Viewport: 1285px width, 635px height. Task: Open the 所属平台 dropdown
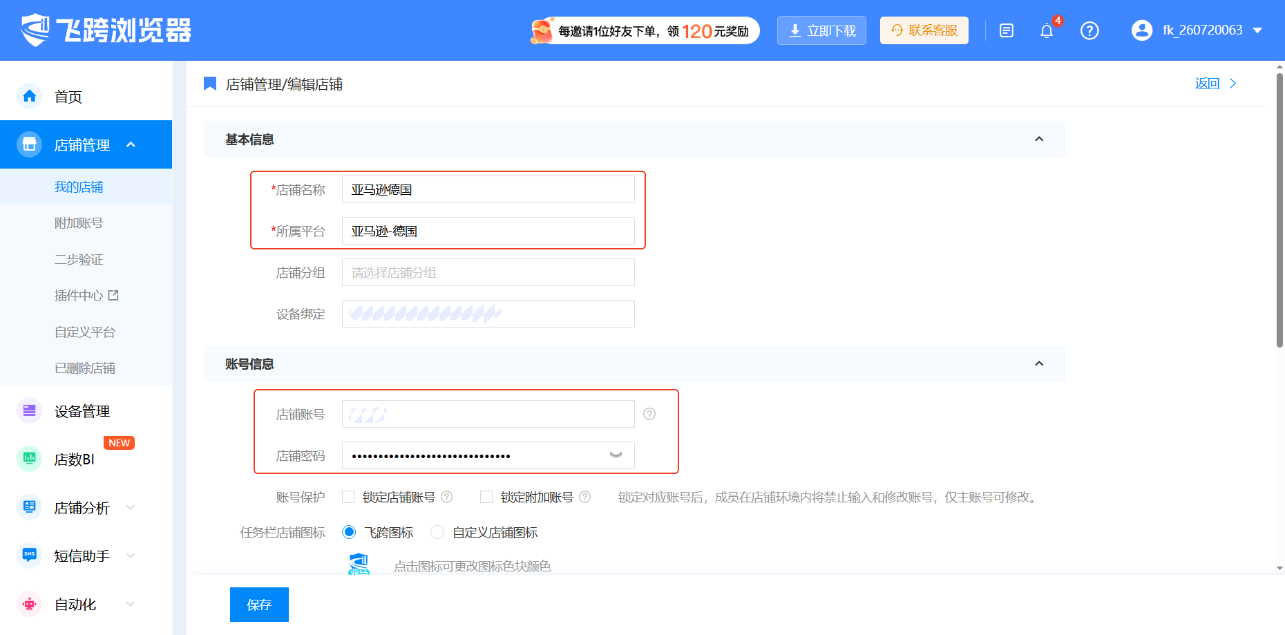(x=488, y=231)
